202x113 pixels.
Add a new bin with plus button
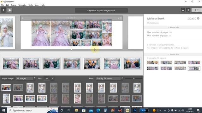(x=52, y=78)
